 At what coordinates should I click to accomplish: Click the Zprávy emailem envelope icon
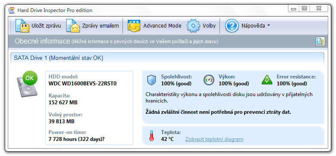click(73, 26)
